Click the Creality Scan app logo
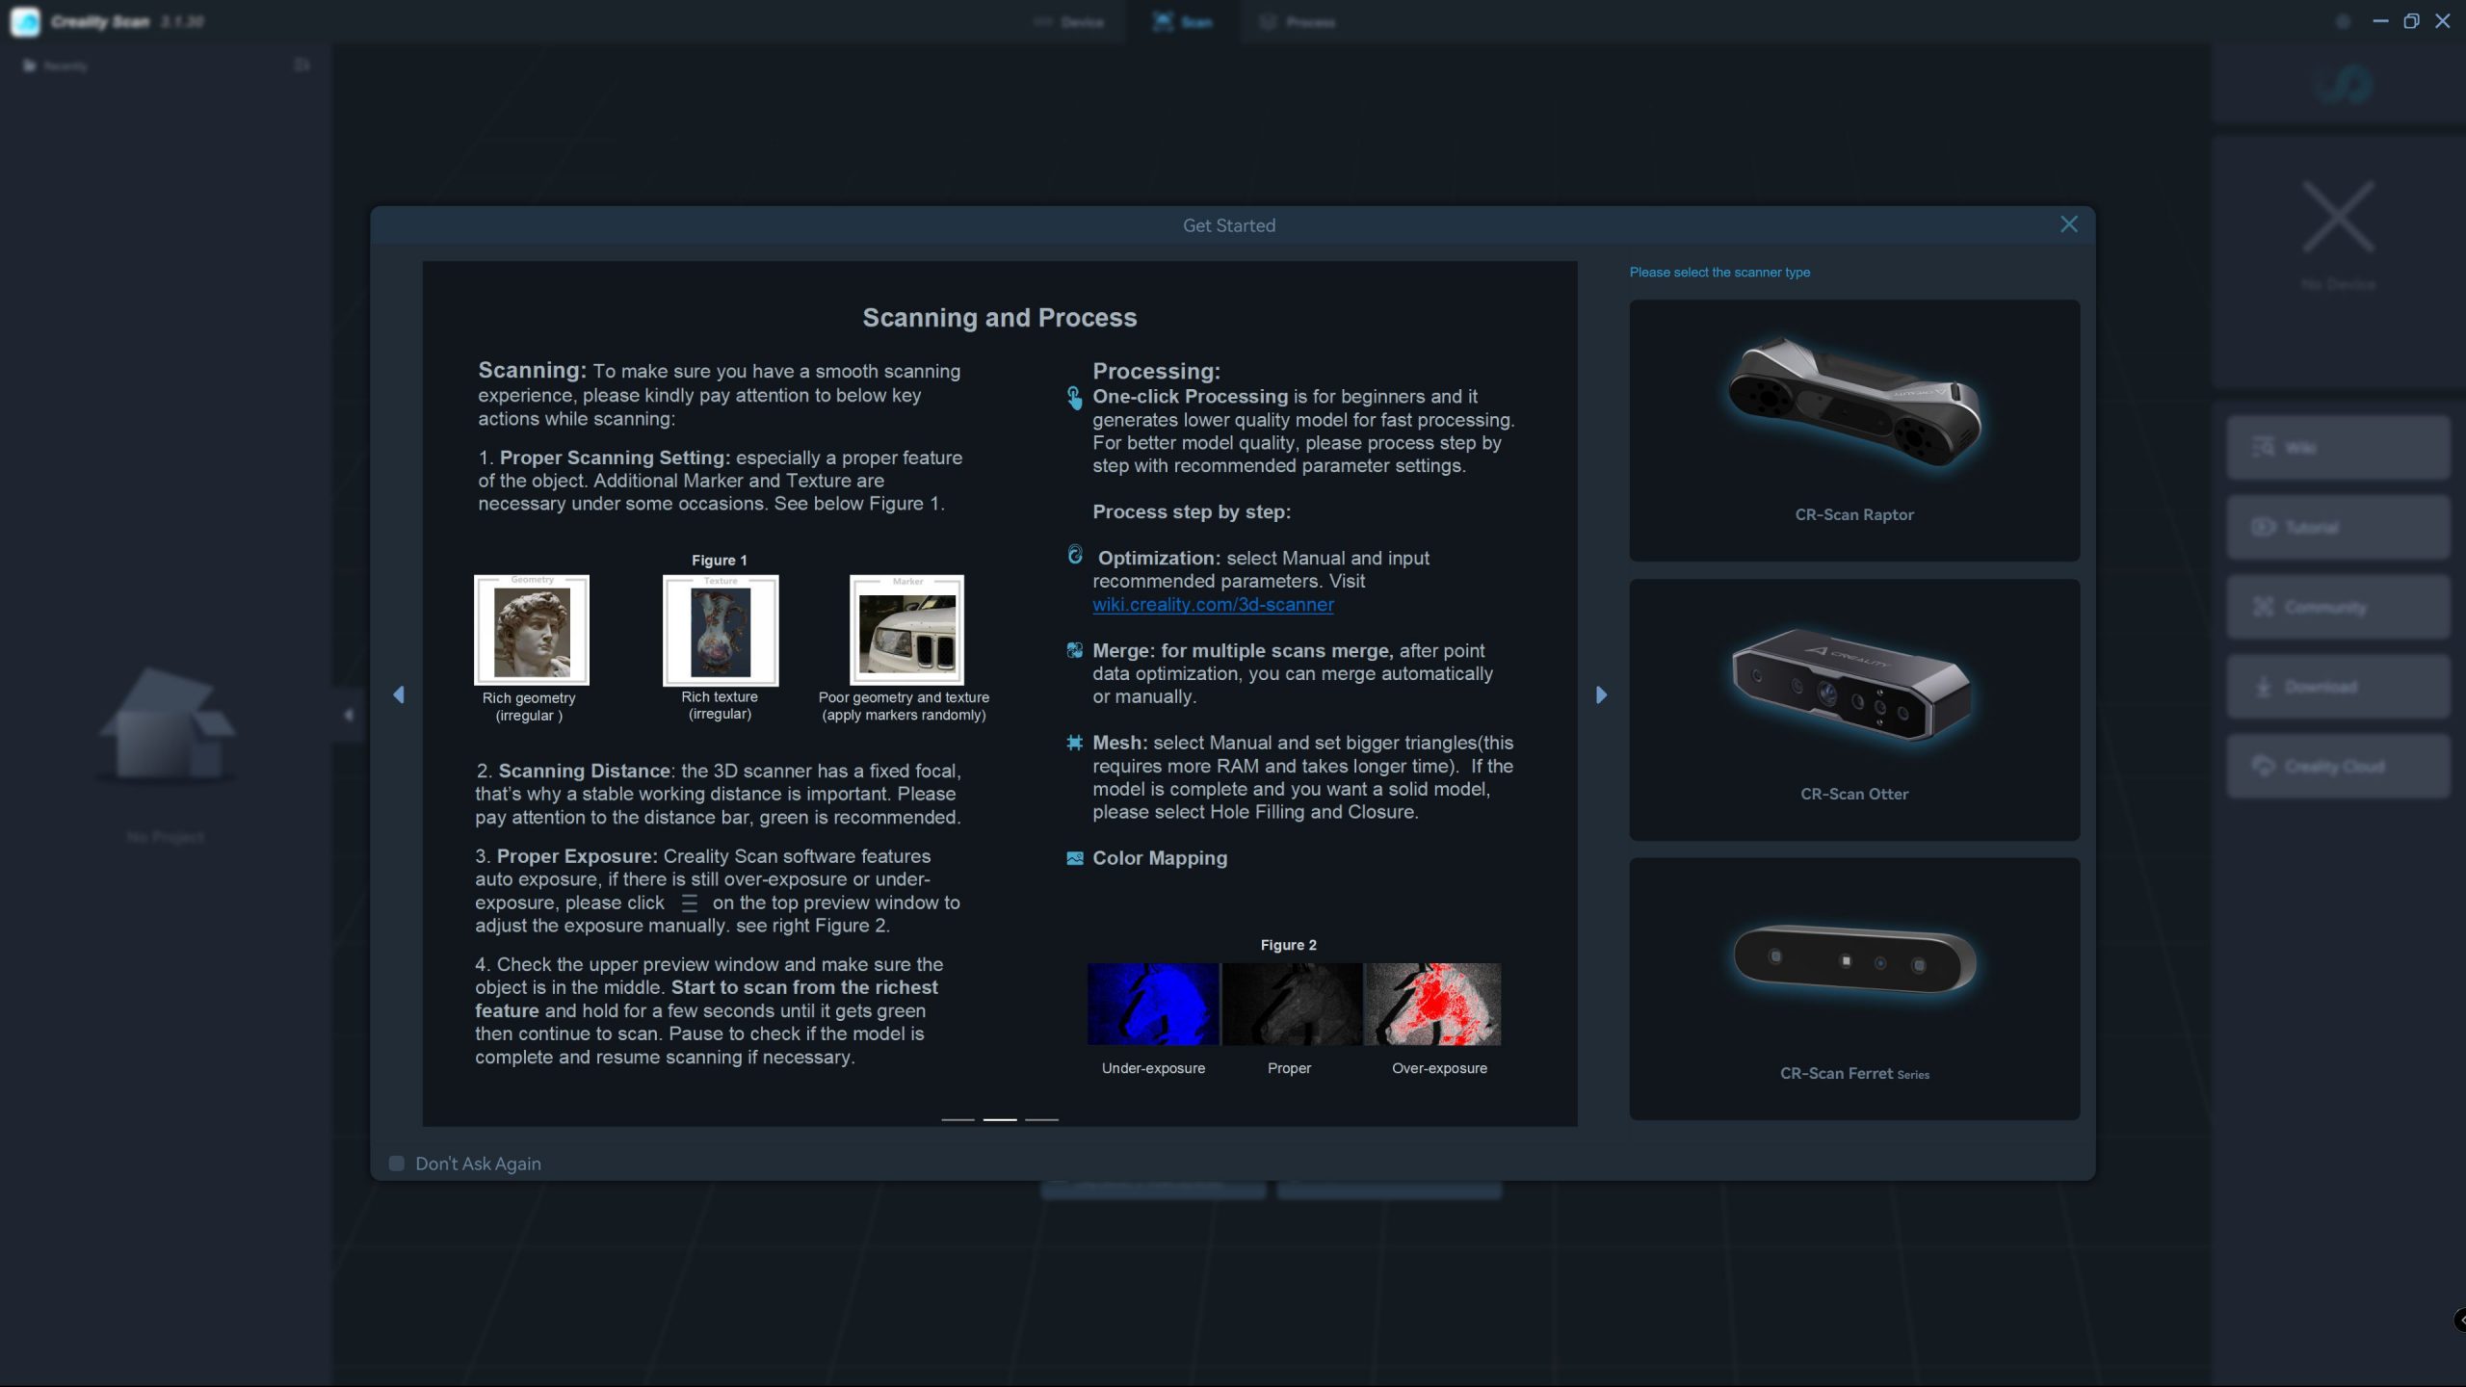Screen dimensions: 2466x1387 25,21
